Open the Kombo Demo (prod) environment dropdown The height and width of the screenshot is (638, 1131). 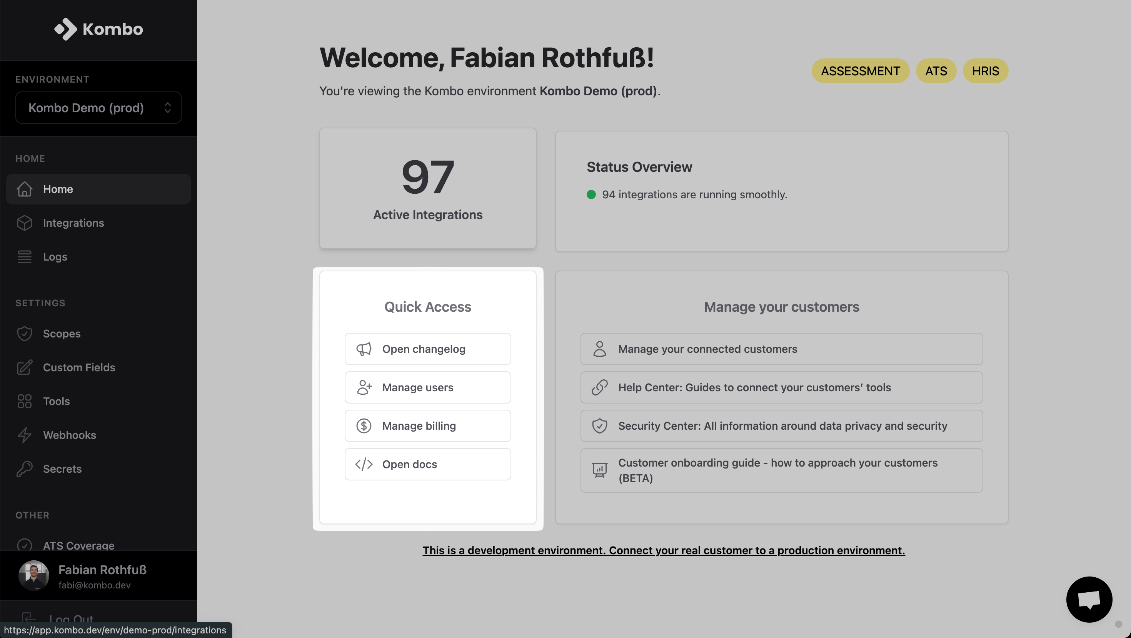click(x=98, y=108)
